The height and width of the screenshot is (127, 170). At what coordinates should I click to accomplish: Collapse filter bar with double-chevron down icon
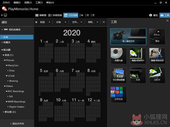36,22
